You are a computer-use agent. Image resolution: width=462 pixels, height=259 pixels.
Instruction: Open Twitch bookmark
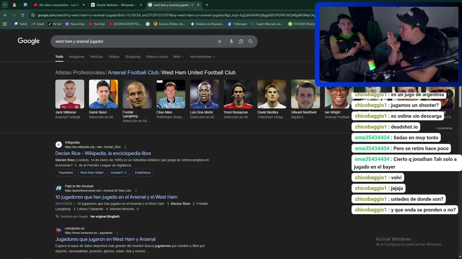pyautogui.click(x=21, y=24)
